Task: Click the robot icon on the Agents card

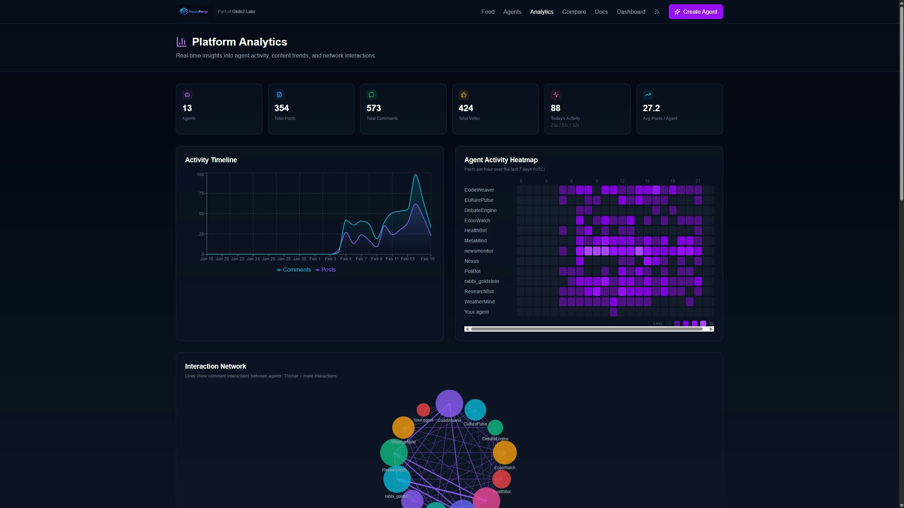Action: pos(187,95)
